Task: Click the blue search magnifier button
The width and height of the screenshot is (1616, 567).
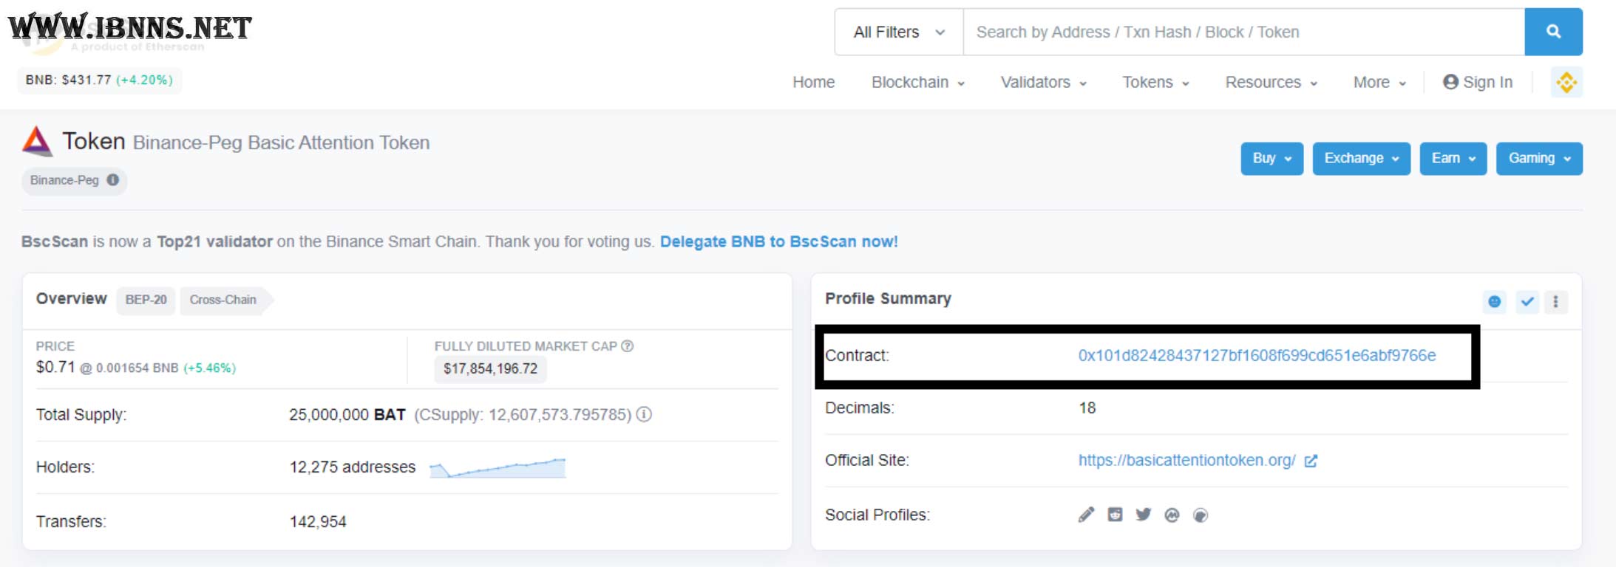Action: click(1553, 32)
